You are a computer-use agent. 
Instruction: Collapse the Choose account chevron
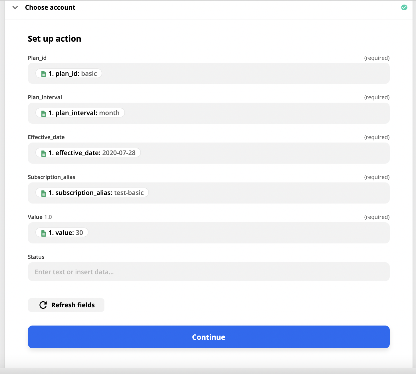[x=15, y=7]
